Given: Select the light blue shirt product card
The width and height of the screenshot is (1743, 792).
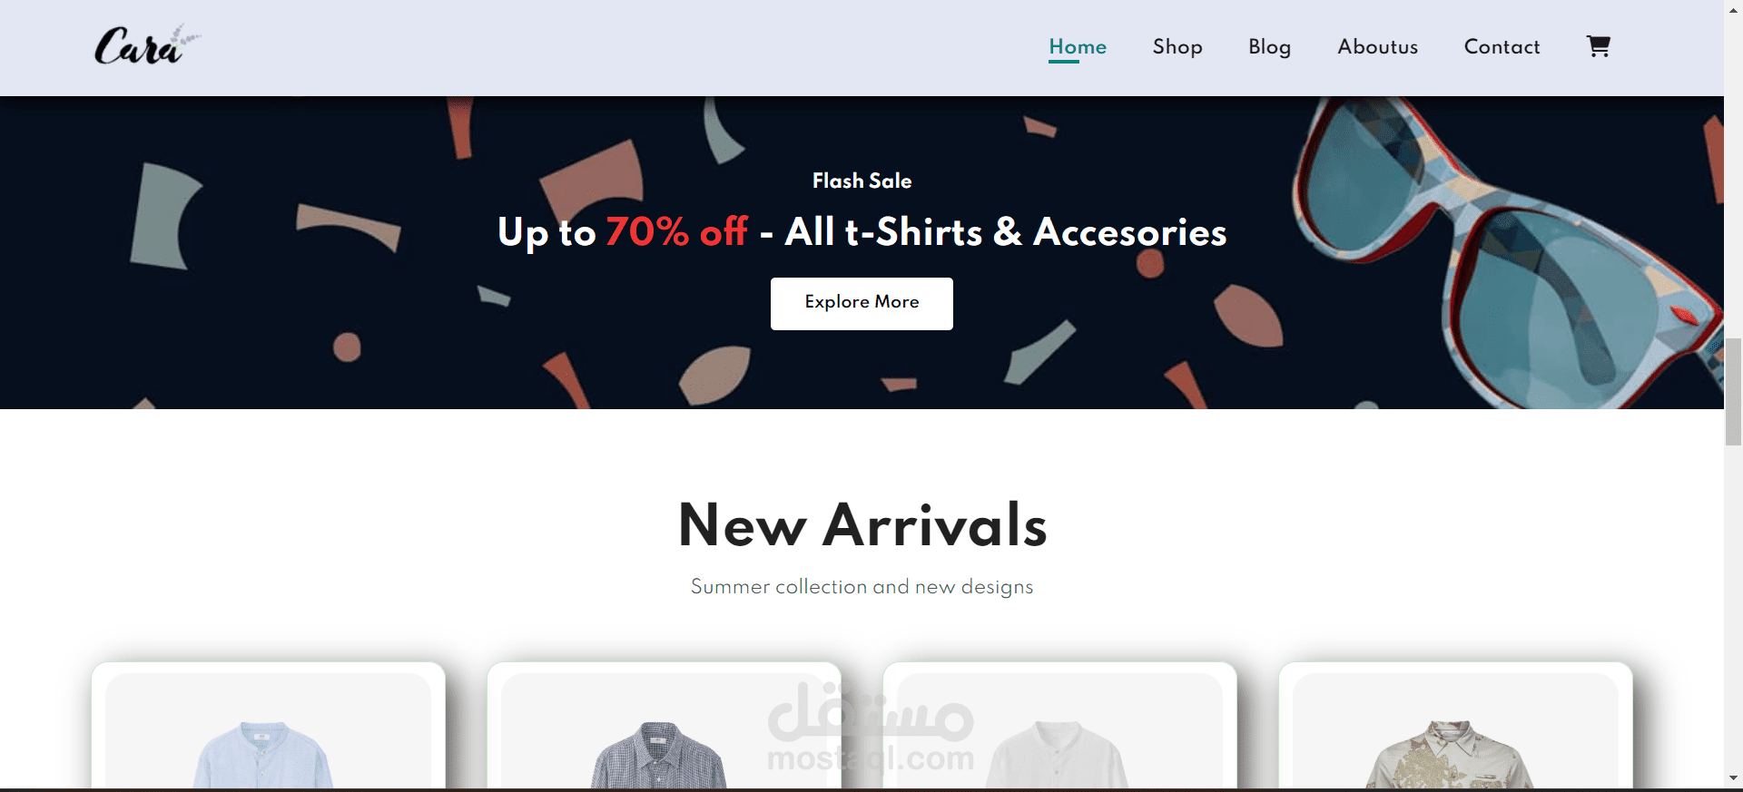Looking at the screenshot, I should point(269,726).
